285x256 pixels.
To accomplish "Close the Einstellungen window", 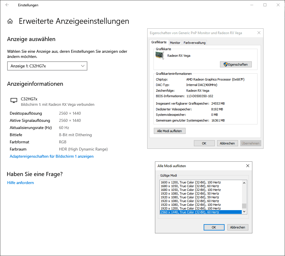I will click(278, 5).
